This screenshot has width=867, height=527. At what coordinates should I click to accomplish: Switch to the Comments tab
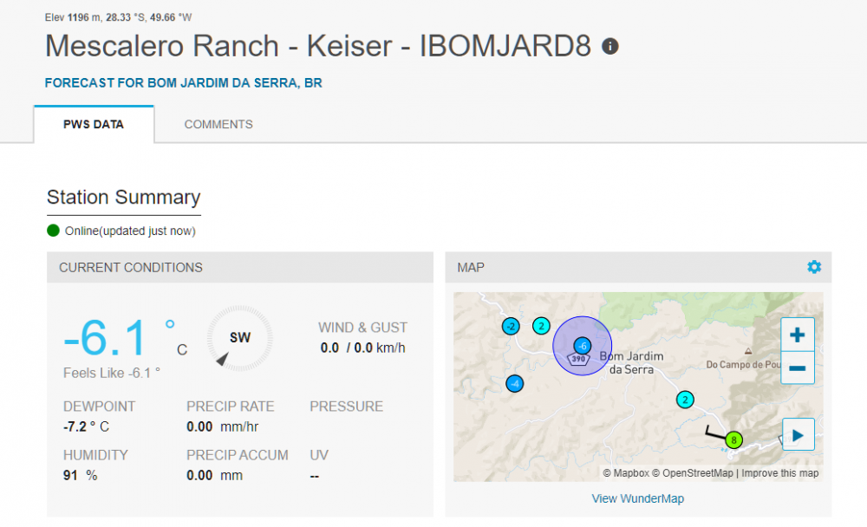pos(218,124)
